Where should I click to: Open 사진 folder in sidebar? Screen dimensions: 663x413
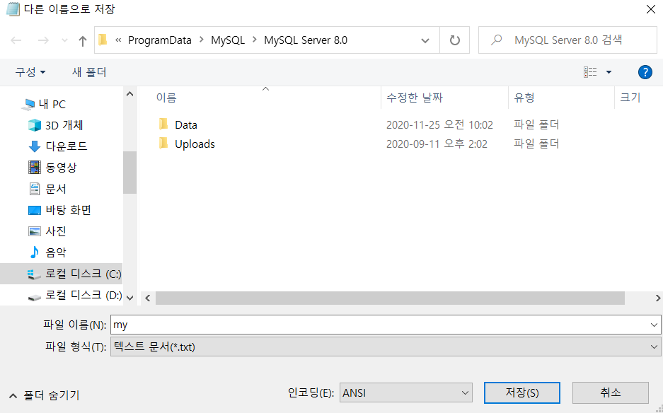point(47,231)
